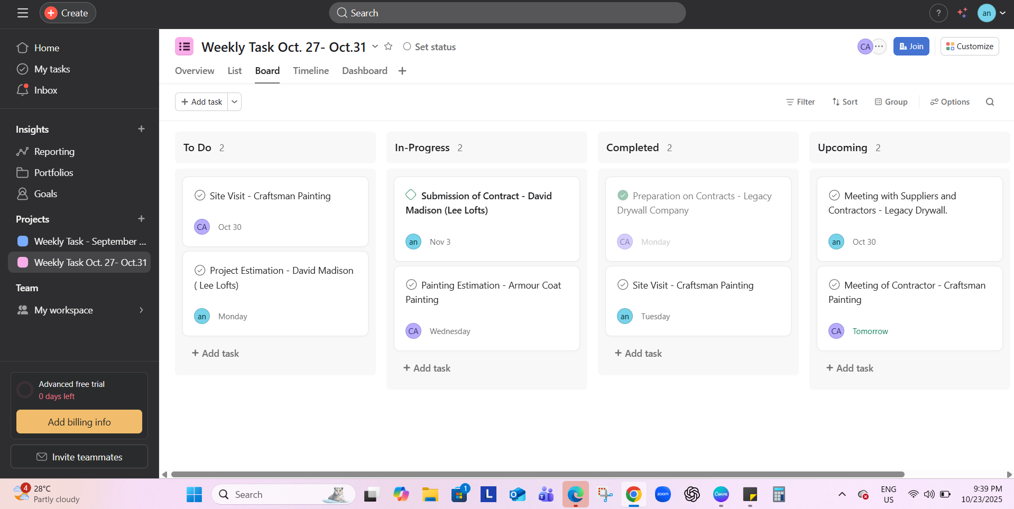This screenshot has width=1014, height=509.
Task: Open Microsoft Edge from the taskbar
Action: click(576, 495)
